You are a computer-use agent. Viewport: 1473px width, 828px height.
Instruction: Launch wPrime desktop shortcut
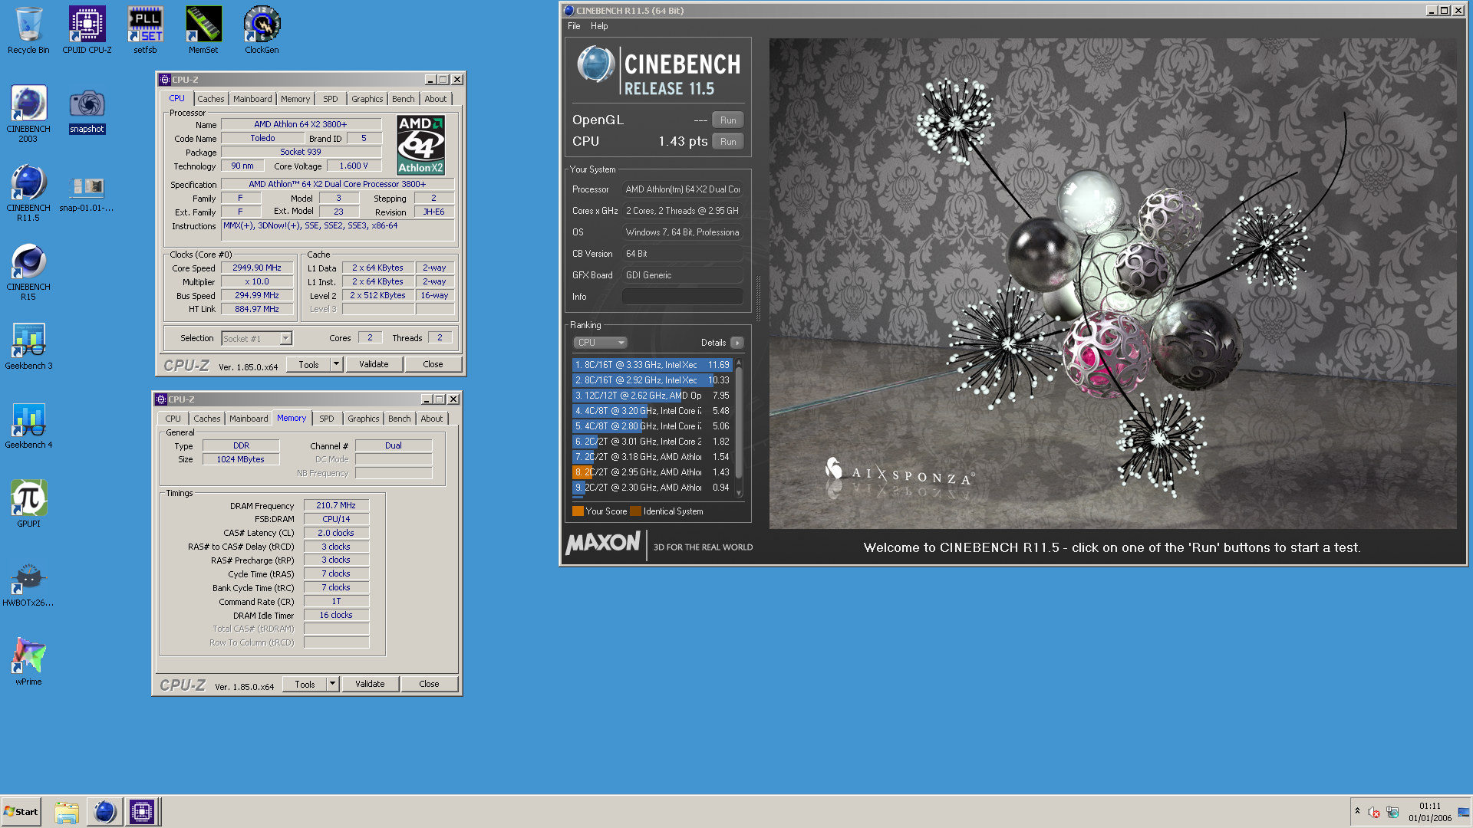[28, 662]
